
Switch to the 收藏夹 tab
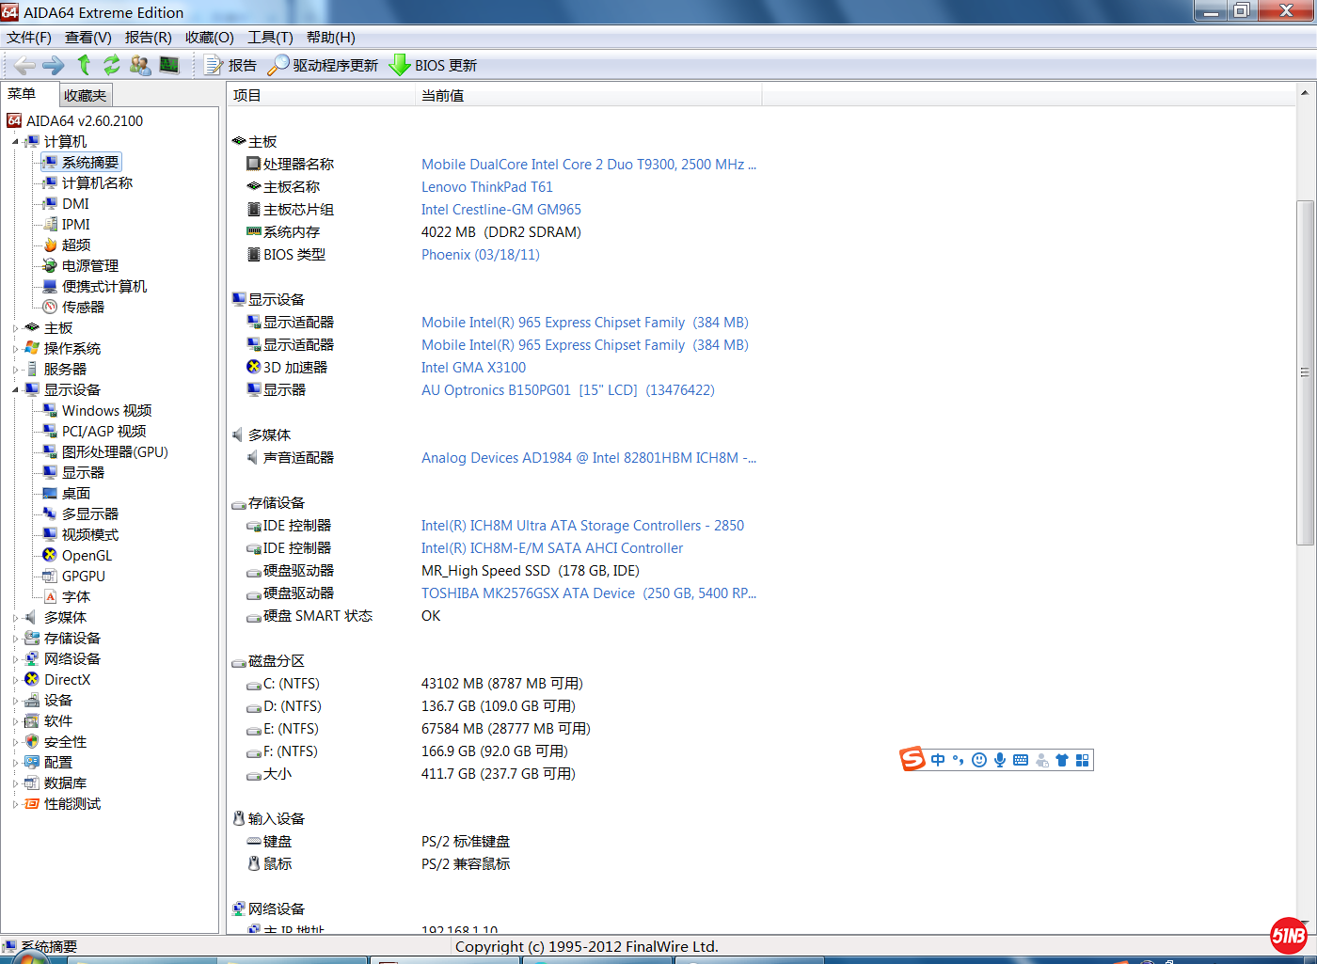tap(86, 95)
